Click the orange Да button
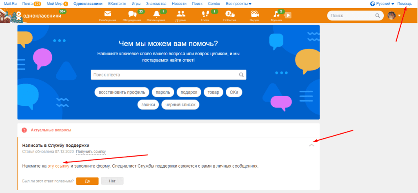This screenshot has width=418, height=193. tap(87, 181)
